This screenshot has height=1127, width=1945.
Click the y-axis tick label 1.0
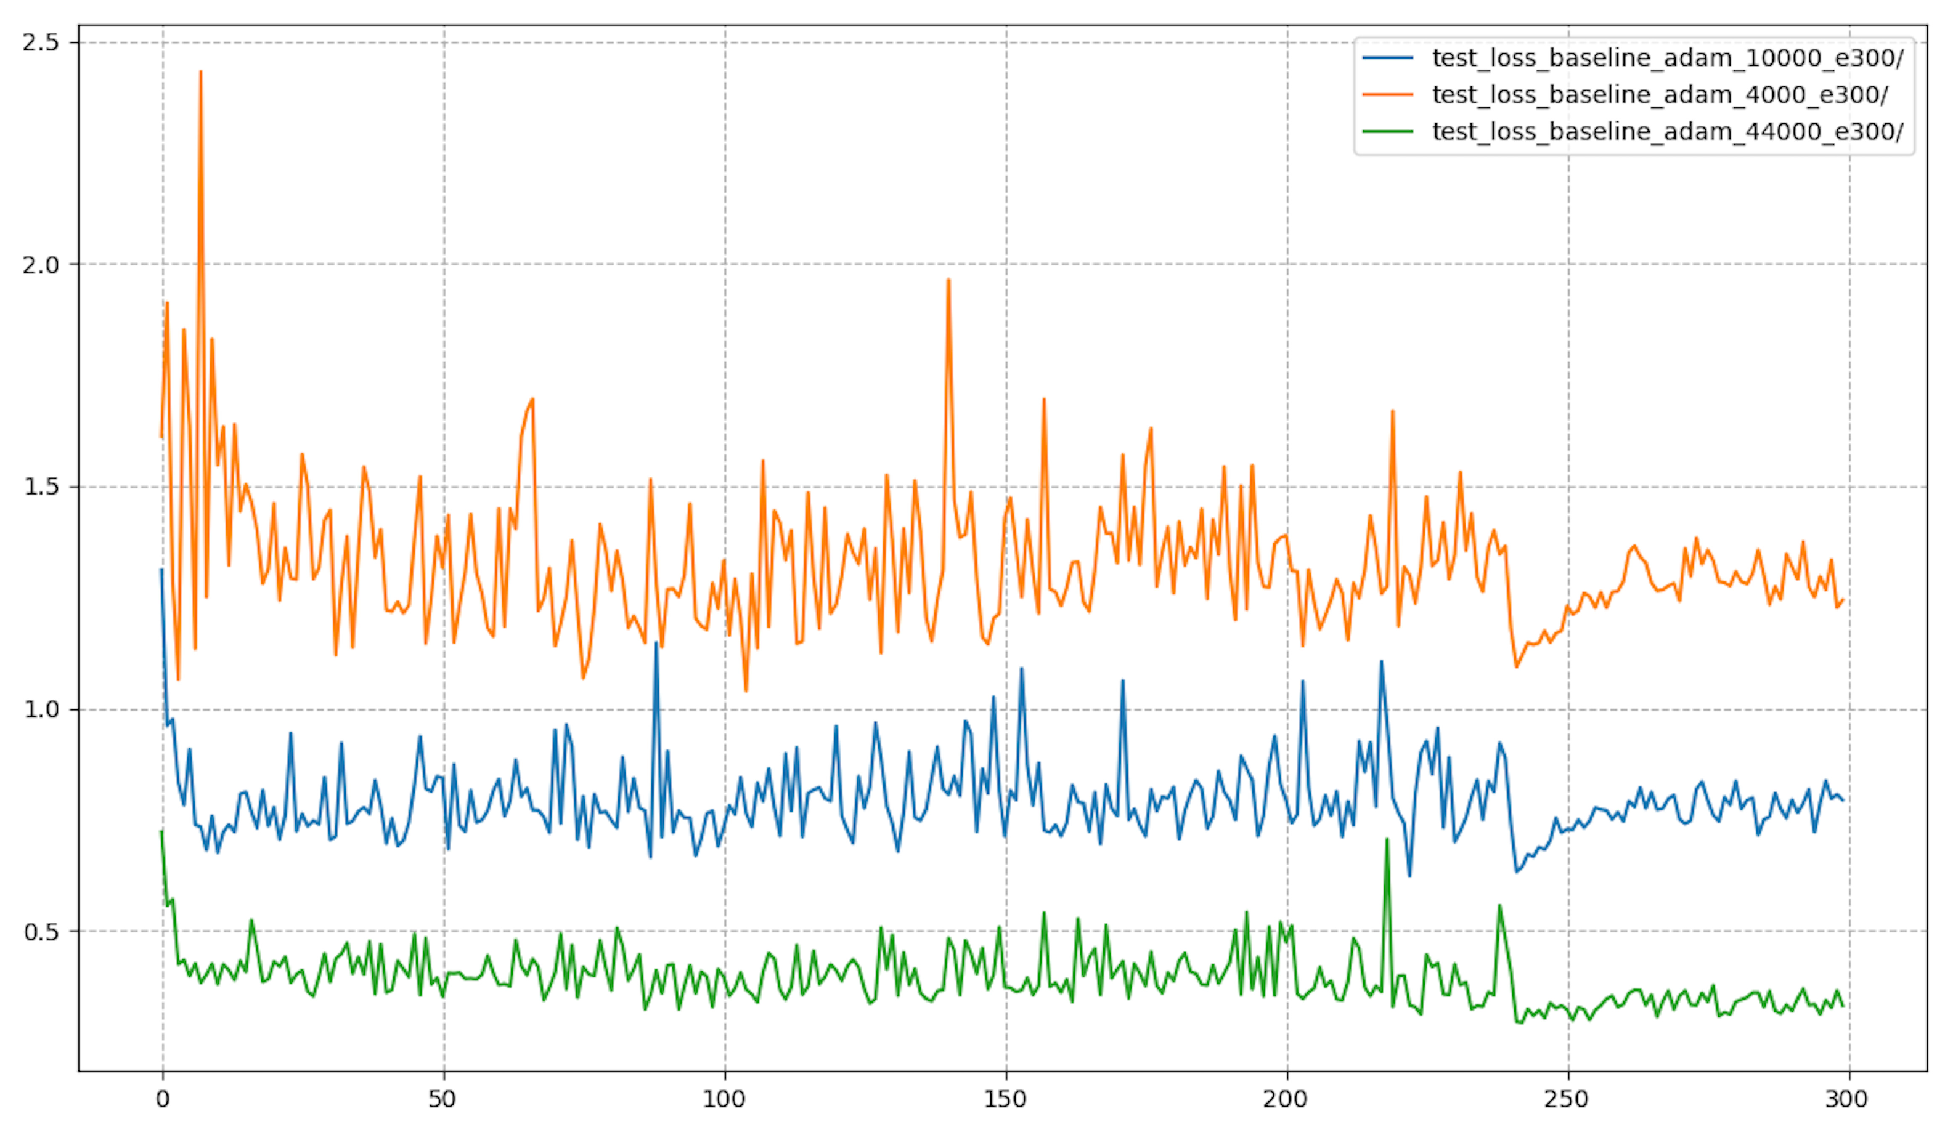[x=41, y=709]
